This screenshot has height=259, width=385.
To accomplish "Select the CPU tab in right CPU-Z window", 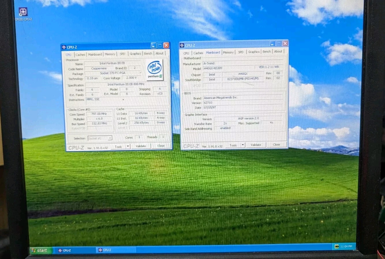I will pos(186,53).
